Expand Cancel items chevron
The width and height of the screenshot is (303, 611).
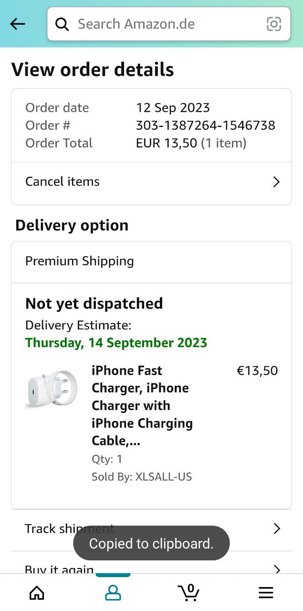(276, 182)
